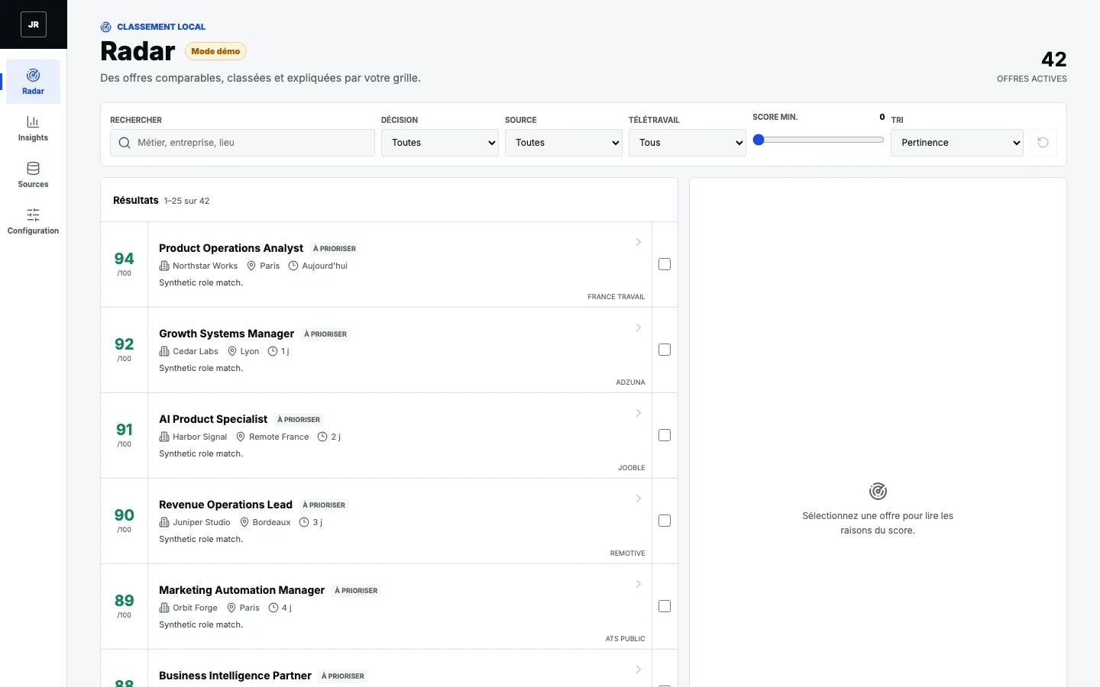Open the Configuration section

click(33, 221)
